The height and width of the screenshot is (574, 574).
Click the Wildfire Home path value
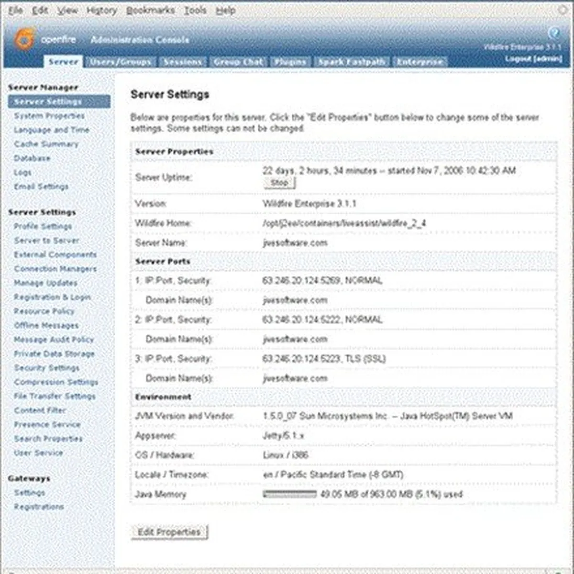click(x=344, y=223)
